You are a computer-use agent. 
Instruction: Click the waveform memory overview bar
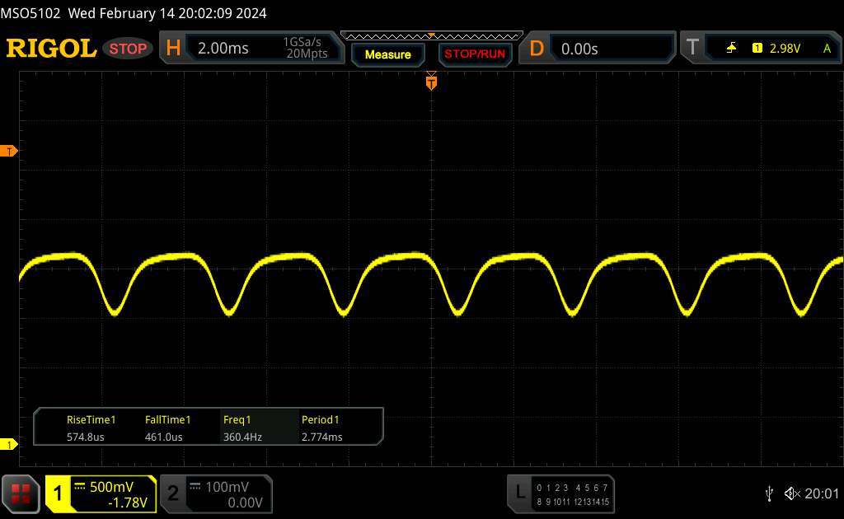tap(431, 35)
